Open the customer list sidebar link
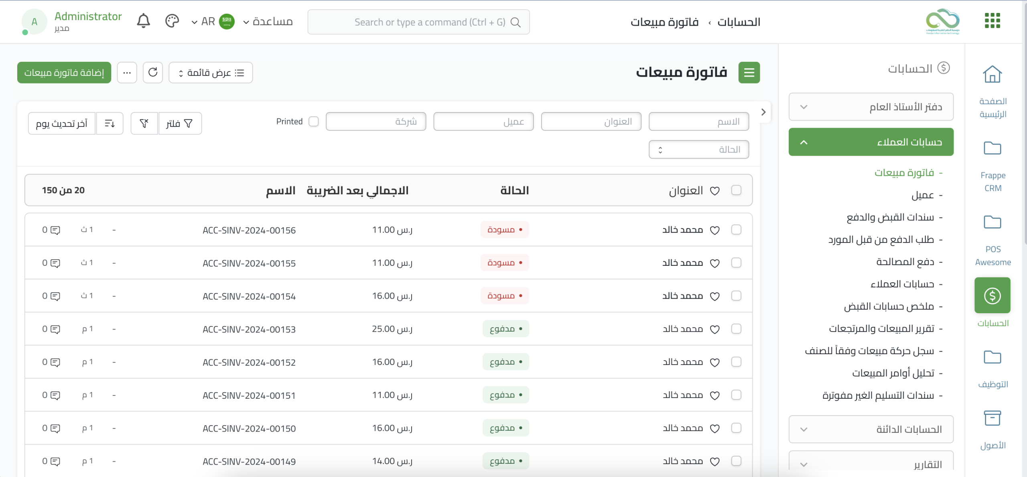The width and height of the screenshot is (1027, 477). tap(922, 195)
